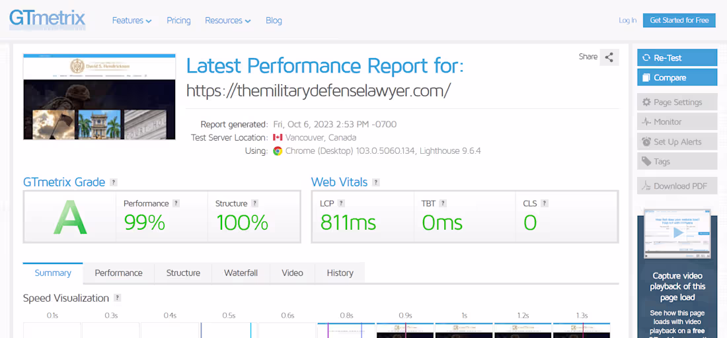Expand the Features dropdown menu

132,20
